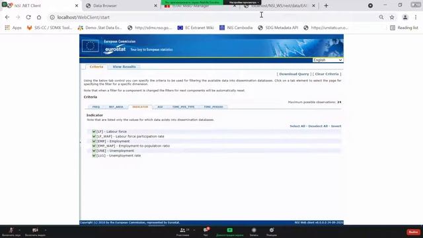Uncheck the [UNE] - Unemployment checkbox

94,151
